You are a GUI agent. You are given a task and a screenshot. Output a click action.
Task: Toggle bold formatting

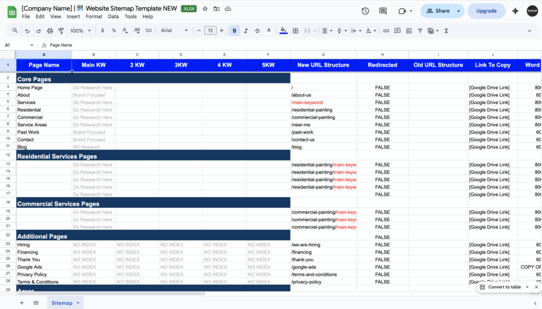[234, 31]
